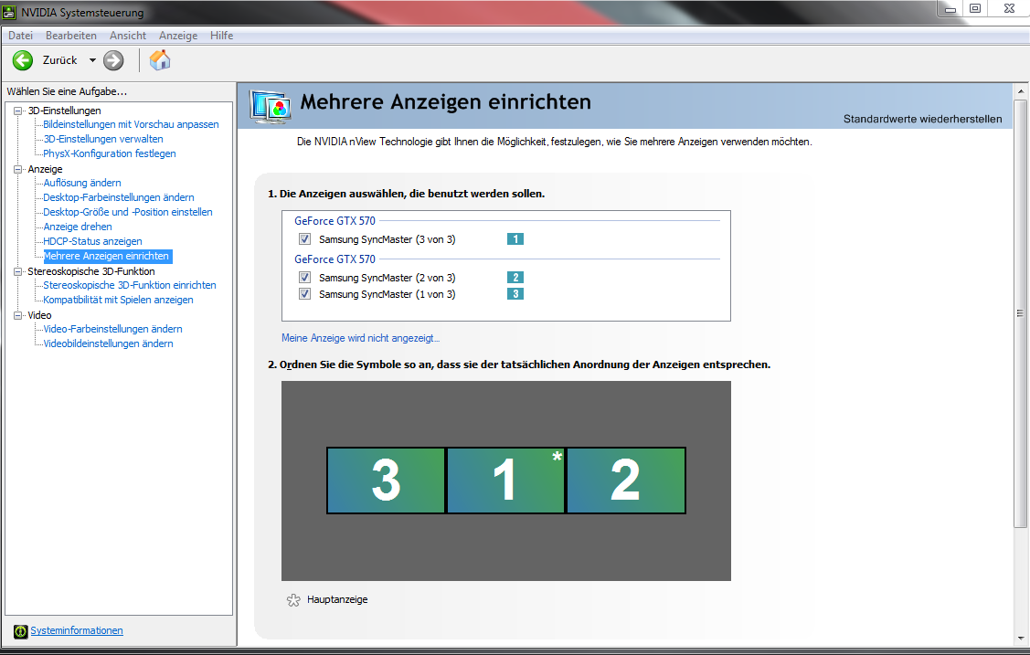Click display number badge 2

(x=515, y=277)
